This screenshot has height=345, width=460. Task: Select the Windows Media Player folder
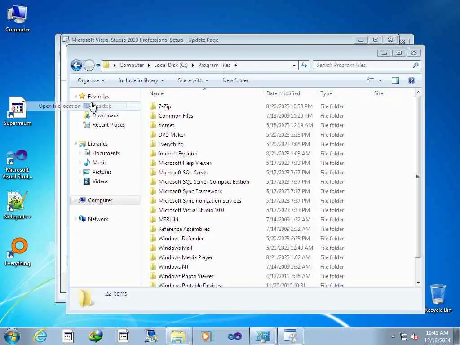[x=186, y=257]
